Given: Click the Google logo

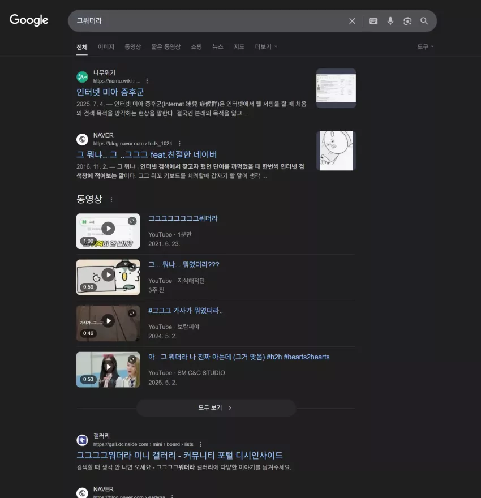Looking at the screenshot, I should [29, 20].
